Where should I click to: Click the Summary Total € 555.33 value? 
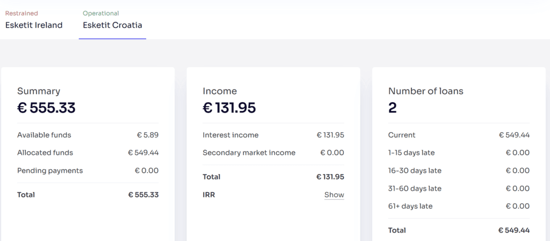(143, 195)
